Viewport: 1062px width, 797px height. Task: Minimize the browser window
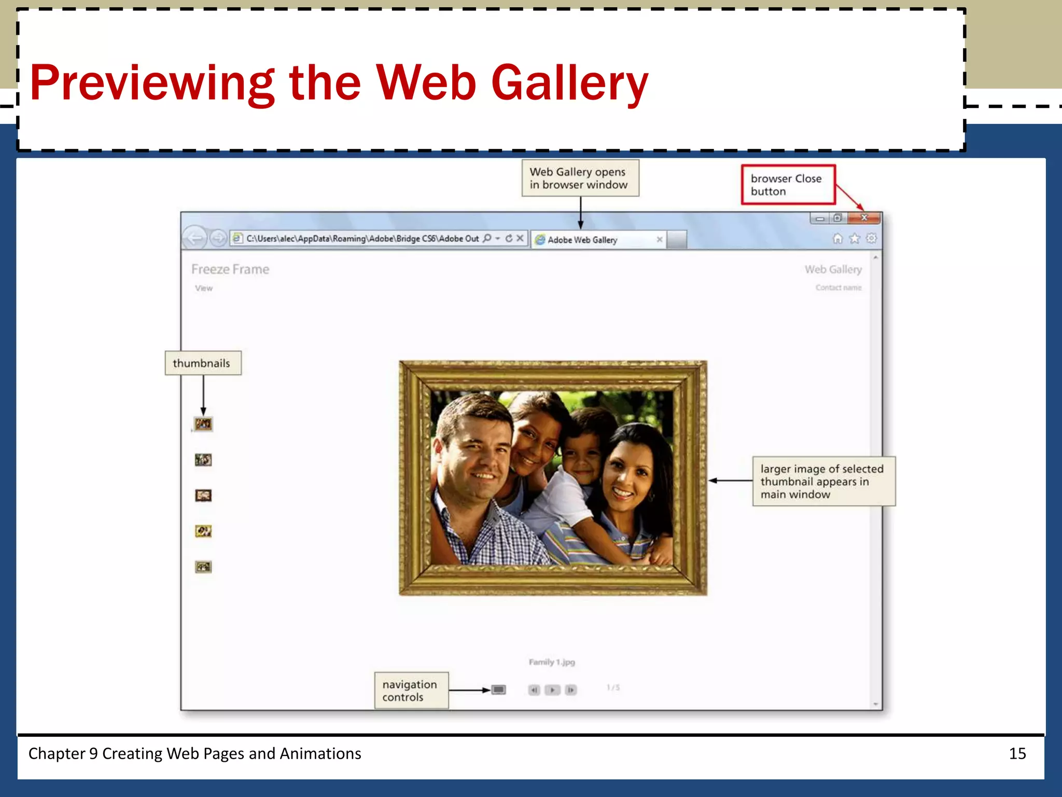point(819,218)
